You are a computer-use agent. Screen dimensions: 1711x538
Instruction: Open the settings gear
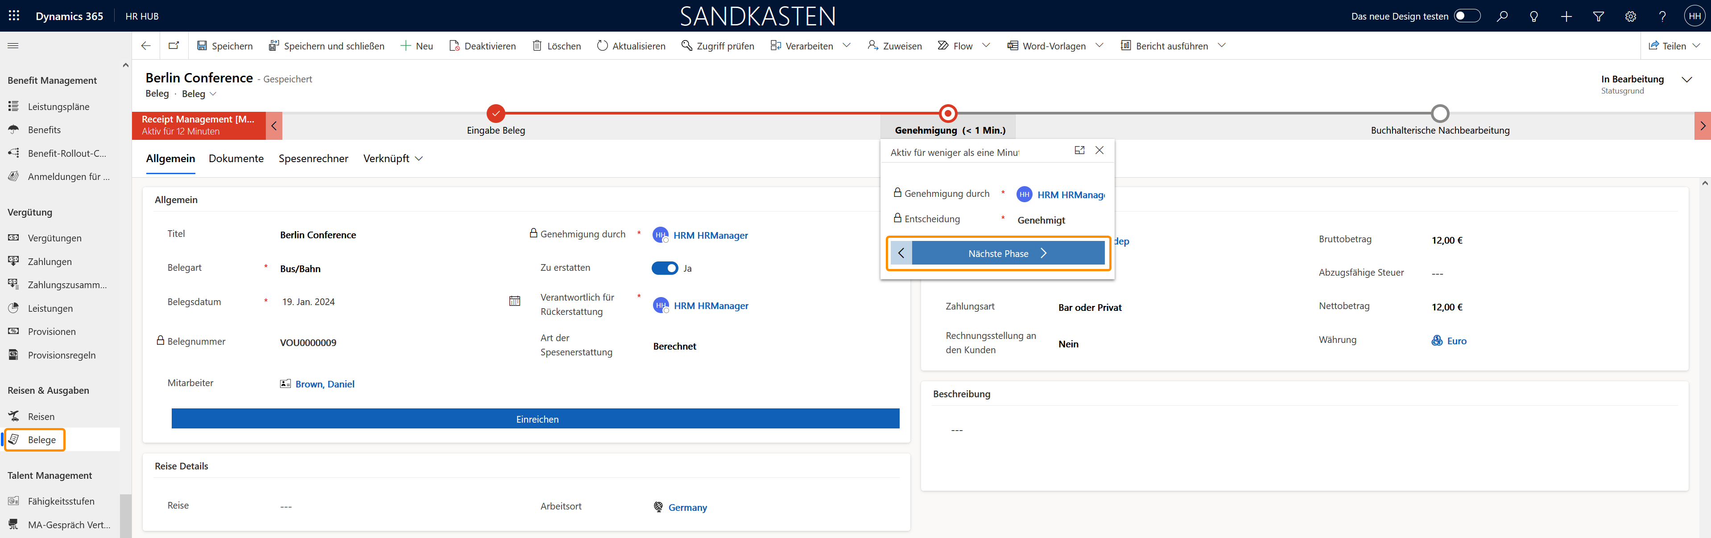click(x=1631, y=16)
